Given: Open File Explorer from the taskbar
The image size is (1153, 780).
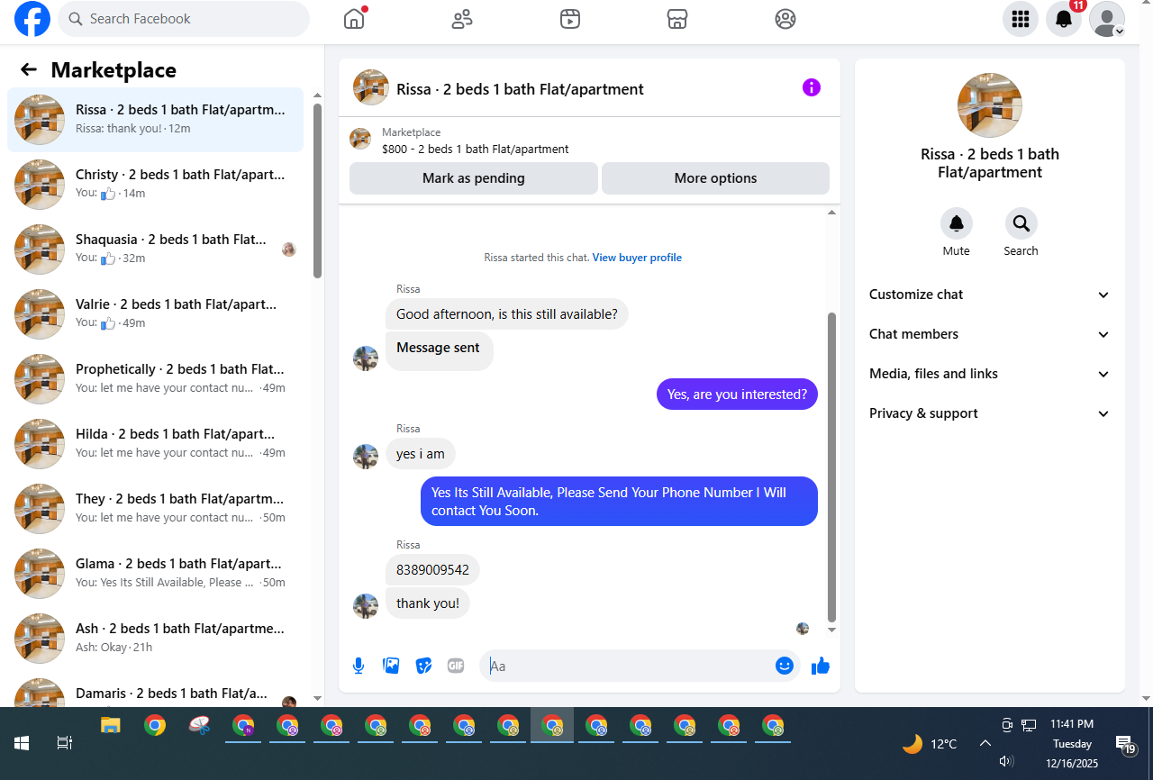Looking at the screenshot, I should click(111, 726).
